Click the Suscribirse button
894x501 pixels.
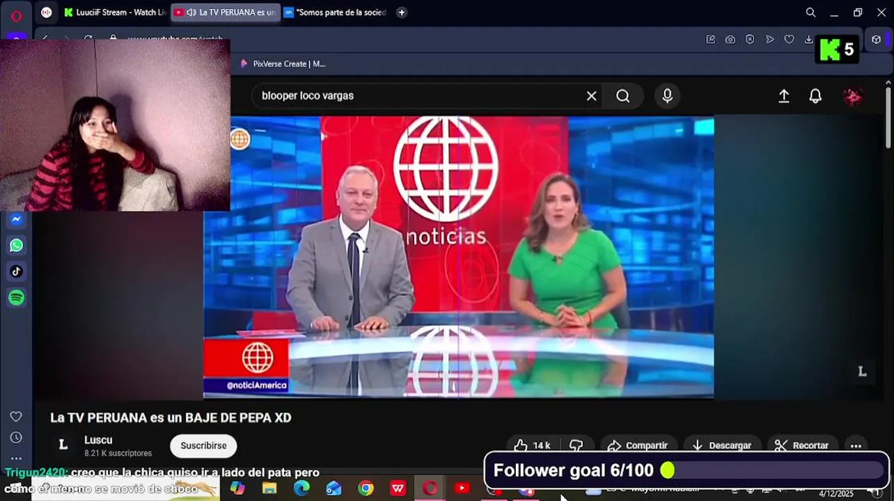tap(203, 445)
